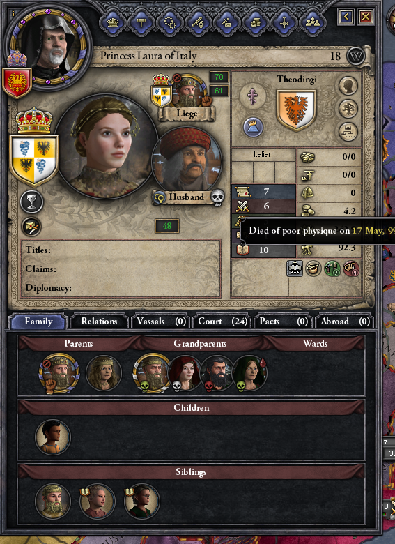Open the military hammer icon in toolbar
395x544 pixels.
[141, 23]
